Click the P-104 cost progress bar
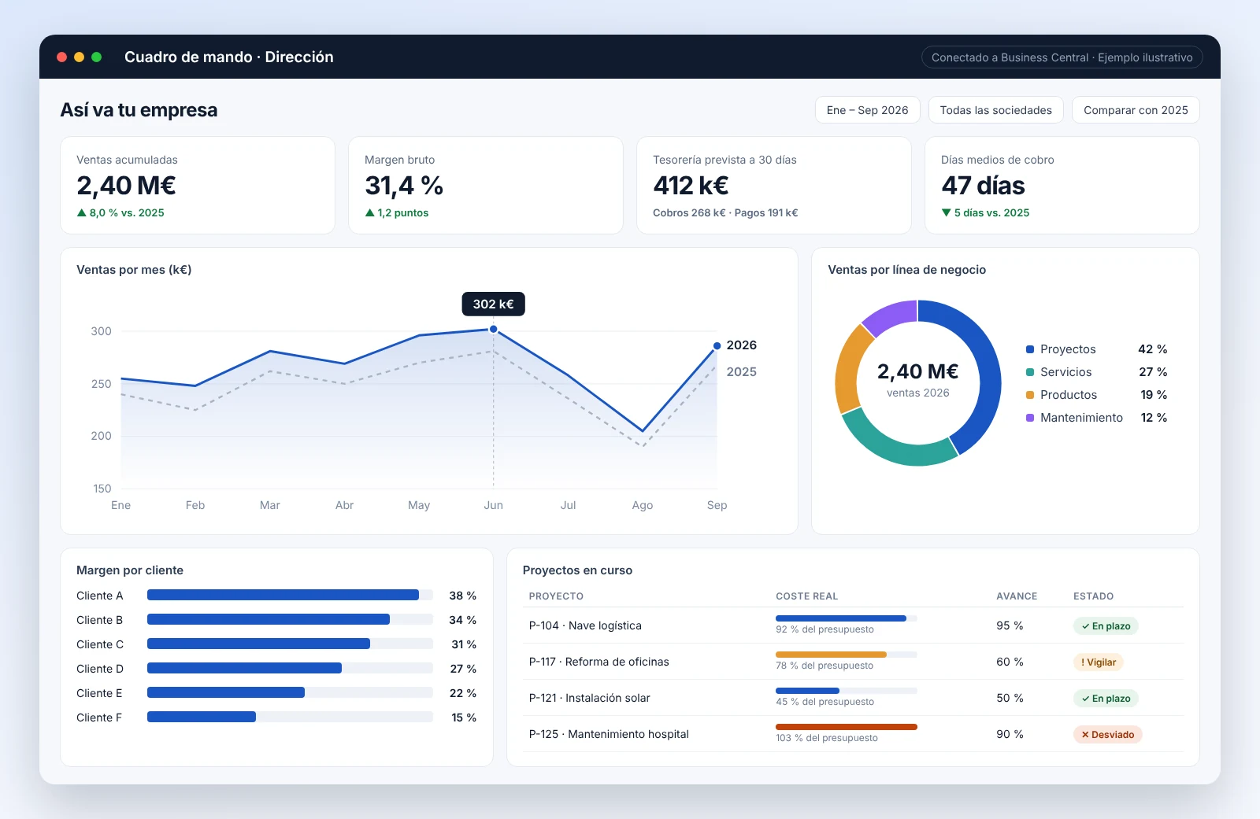The image size is (1260, 819). point(846,618)
